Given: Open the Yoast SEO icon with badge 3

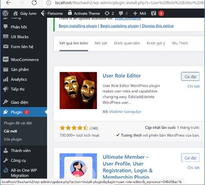Looking at the screenshot, I should (x=157, y=13).
